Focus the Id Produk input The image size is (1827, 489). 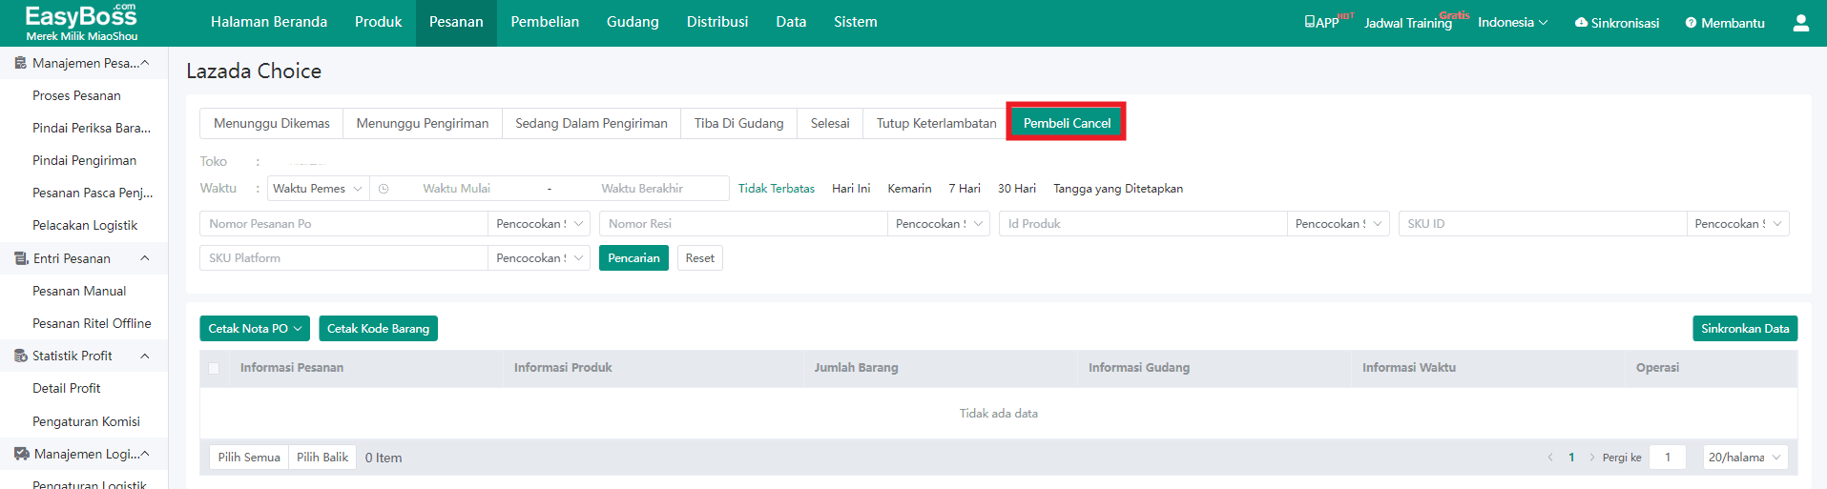1143,224
